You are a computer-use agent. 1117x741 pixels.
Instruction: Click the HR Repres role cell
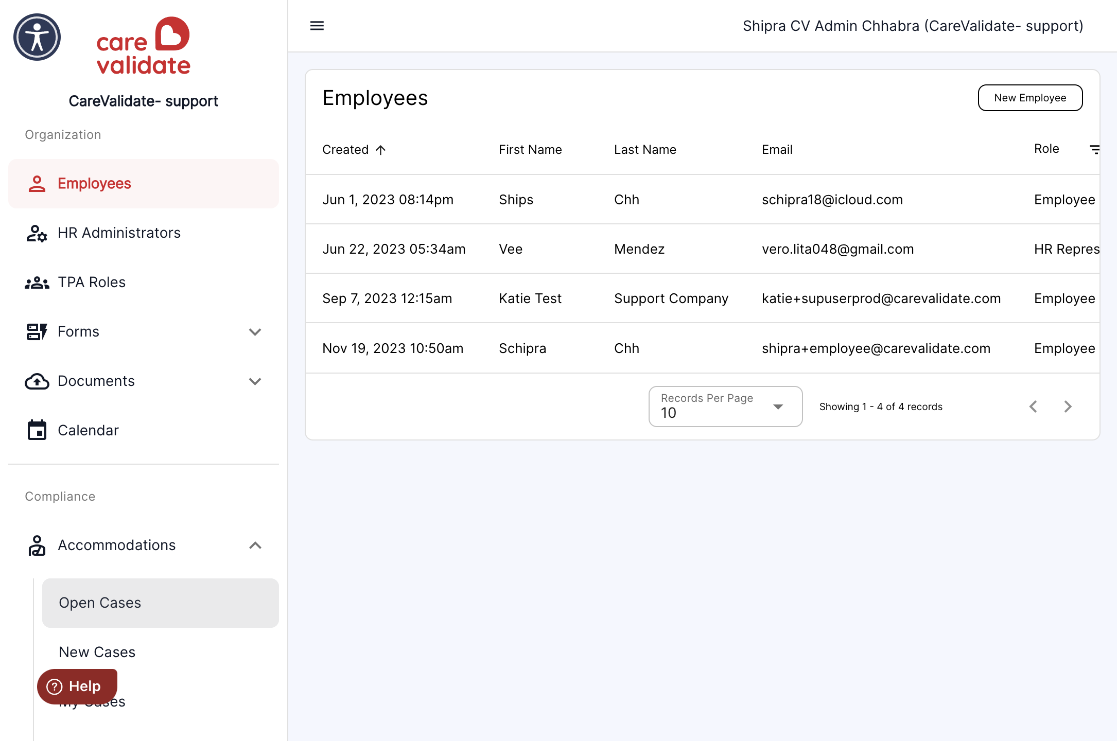pyautogui.click(x=1067, y=249)
